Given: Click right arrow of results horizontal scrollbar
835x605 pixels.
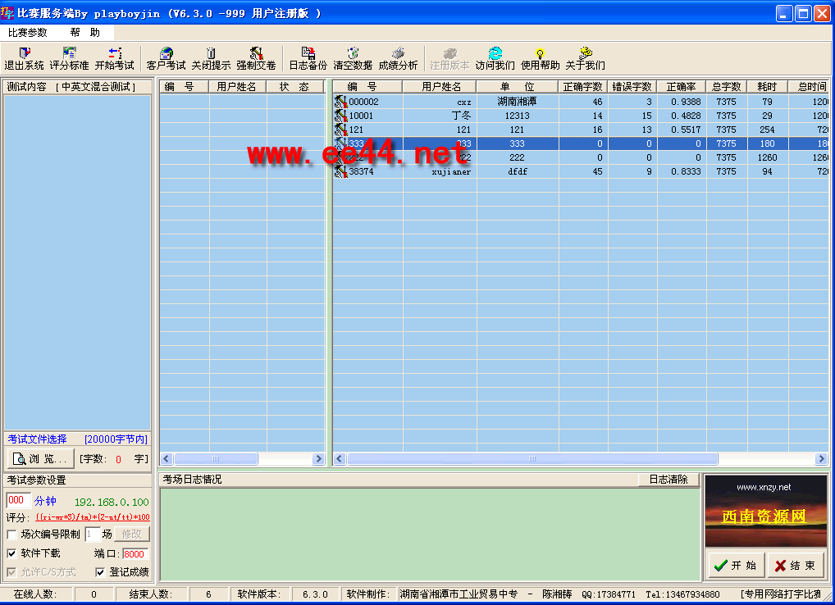Looking at the screenshot, I should tap(820, 459).
